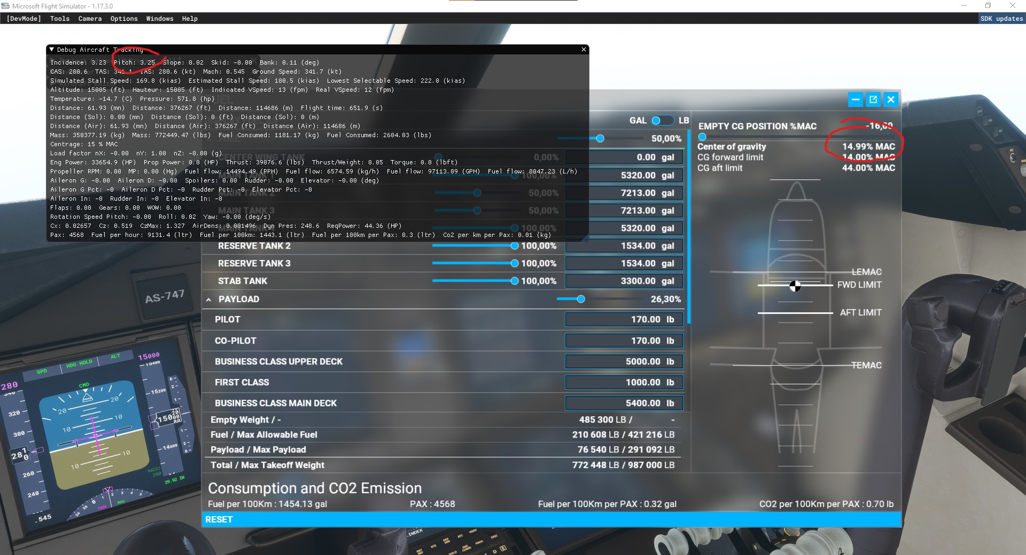Click the Center of gravity 14.99% MAC value
Viewport: 1026px width, 555px height.
868,146
